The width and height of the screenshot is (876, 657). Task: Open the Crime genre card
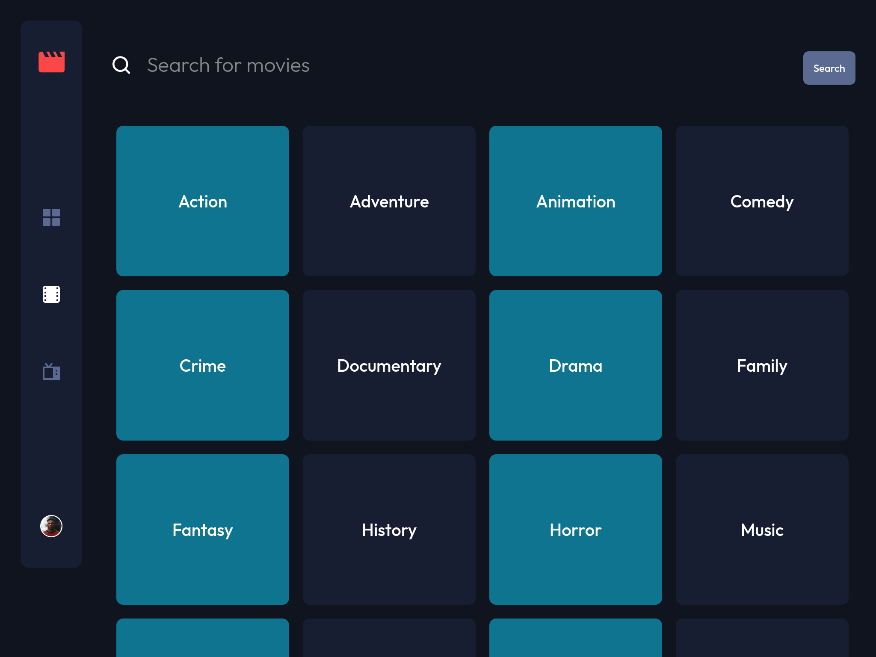coord(203,365)
